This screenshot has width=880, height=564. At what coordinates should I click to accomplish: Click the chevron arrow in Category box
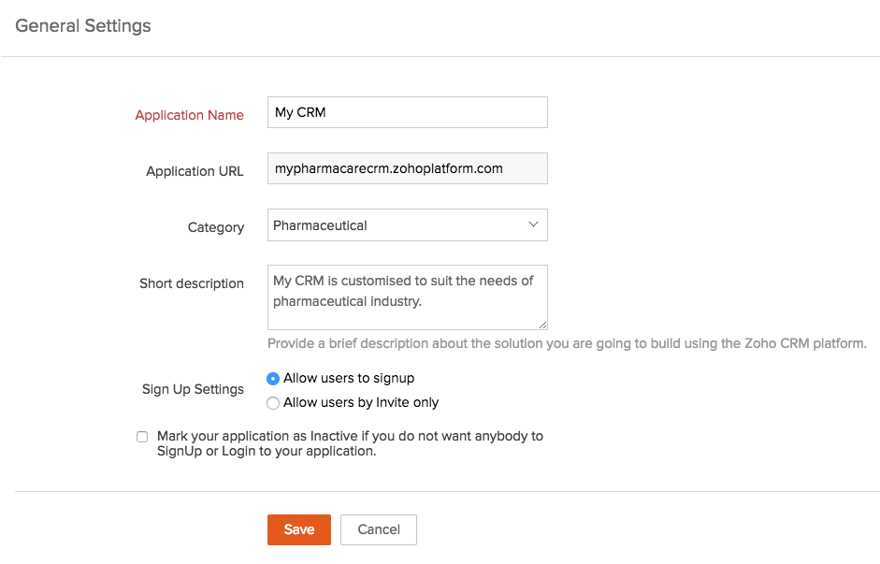[x=533, y=224]
